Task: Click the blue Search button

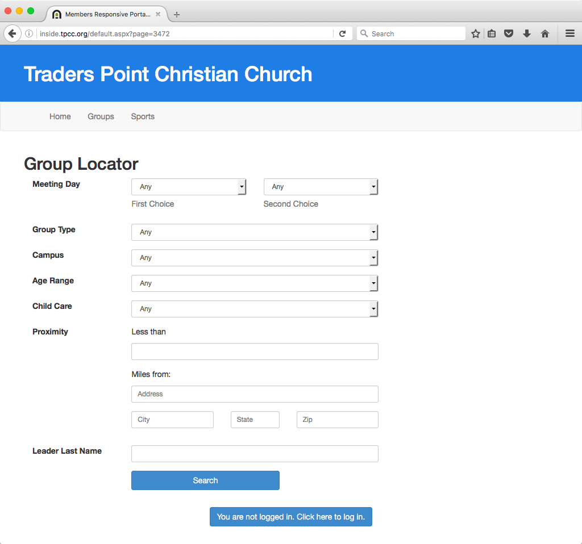Action: point(205,480)
